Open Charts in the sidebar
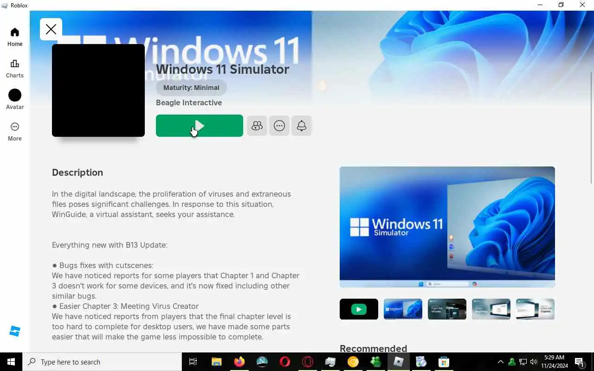 pyautogui.click(x=15, y=69)
